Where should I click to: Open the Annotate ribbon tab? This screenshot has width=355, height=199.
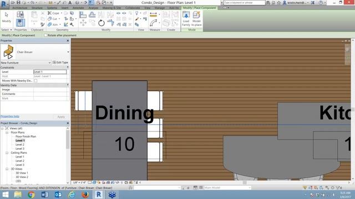(78, 8)
